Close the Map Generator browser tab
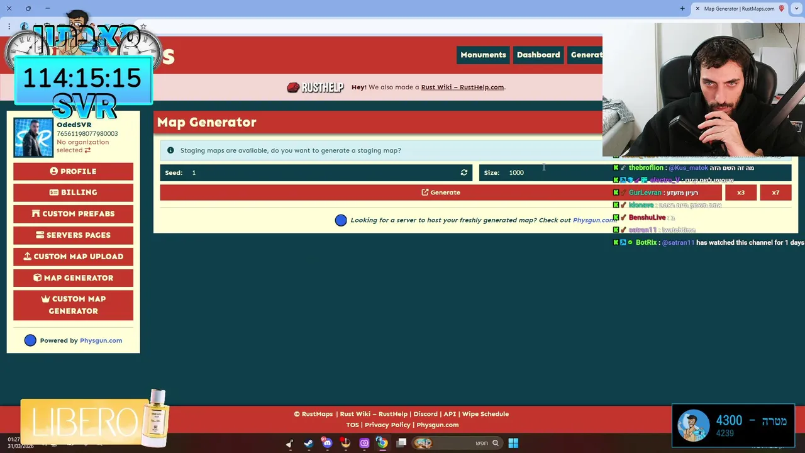 pyautogui.click(x=697, y=8)
